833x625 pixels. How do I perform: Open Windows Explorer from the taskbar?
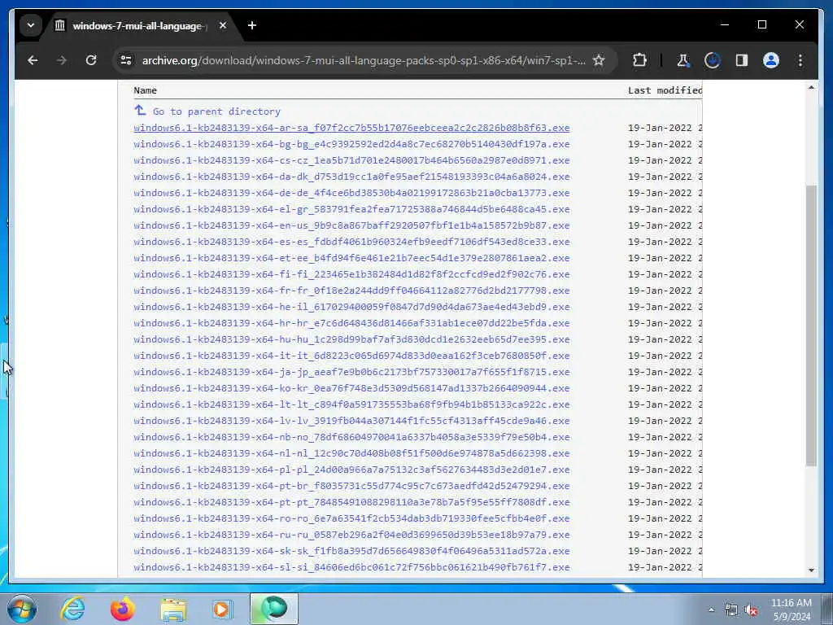[173, 609]
